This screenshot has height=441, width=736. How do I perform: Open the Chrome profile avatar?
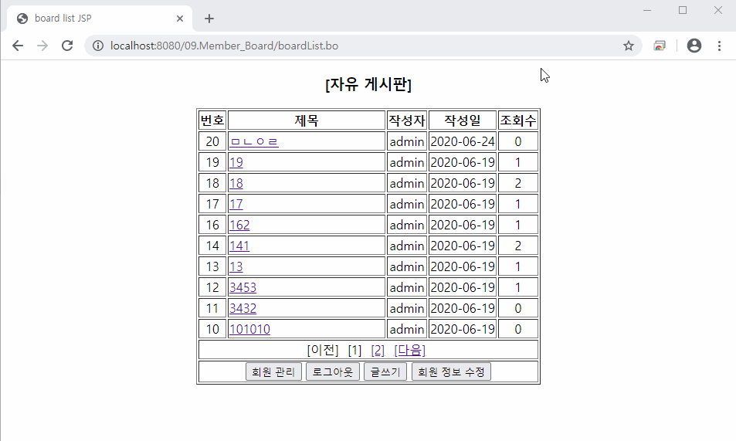[694, 46]
